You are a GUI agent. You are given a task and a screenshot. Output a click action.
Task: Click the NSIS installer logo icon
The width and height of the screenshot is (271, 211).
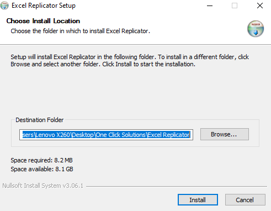point(256,29)
